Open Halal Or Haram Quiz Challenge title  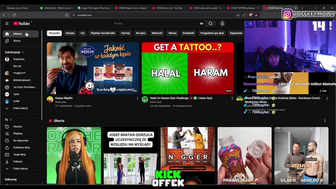coord(181,98)
